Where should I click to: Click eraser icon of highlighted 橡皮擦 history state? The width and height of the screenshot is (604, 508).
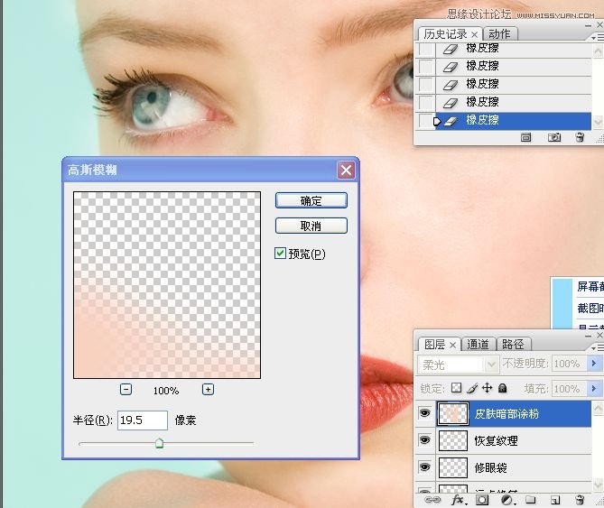[451, 121]
